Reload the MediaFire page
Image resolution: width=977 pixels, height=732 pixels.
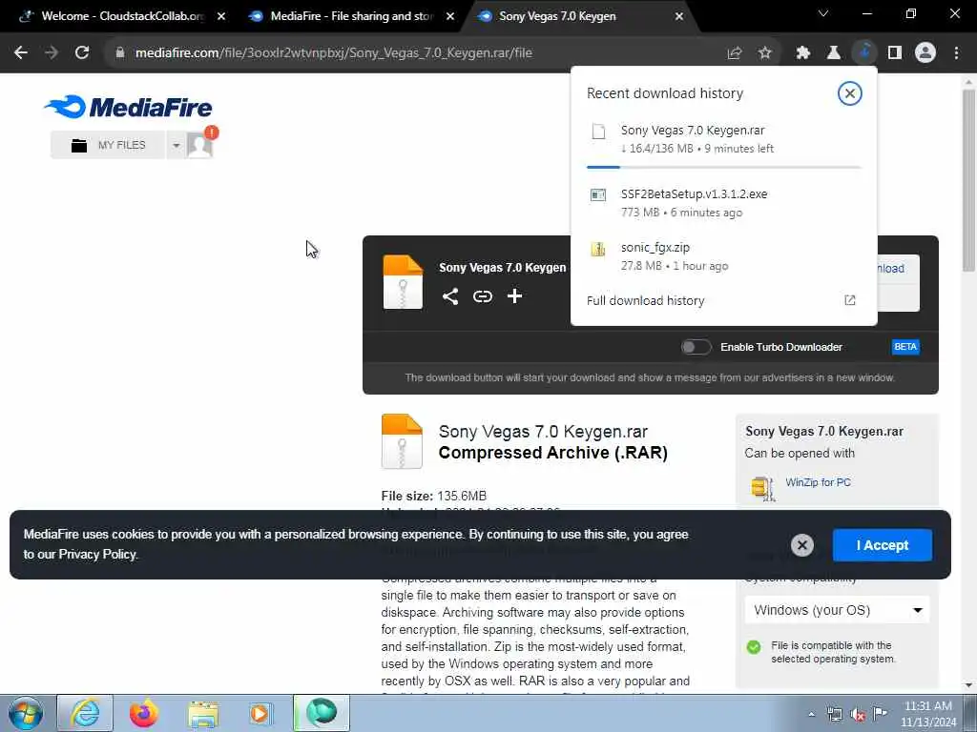tap(82, 53)
